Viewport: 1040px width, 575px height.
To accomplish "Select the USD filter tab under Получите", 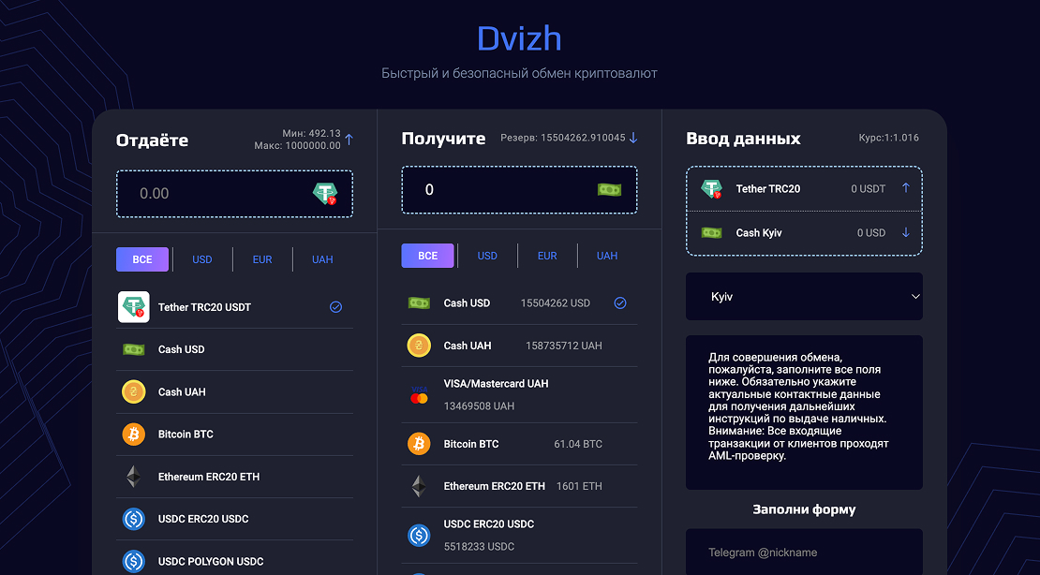I will point(487,256).
